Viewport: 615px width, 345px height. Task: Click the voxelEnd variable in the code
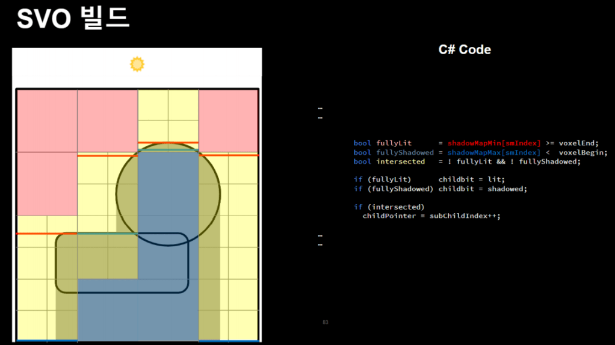pos(579,143)
